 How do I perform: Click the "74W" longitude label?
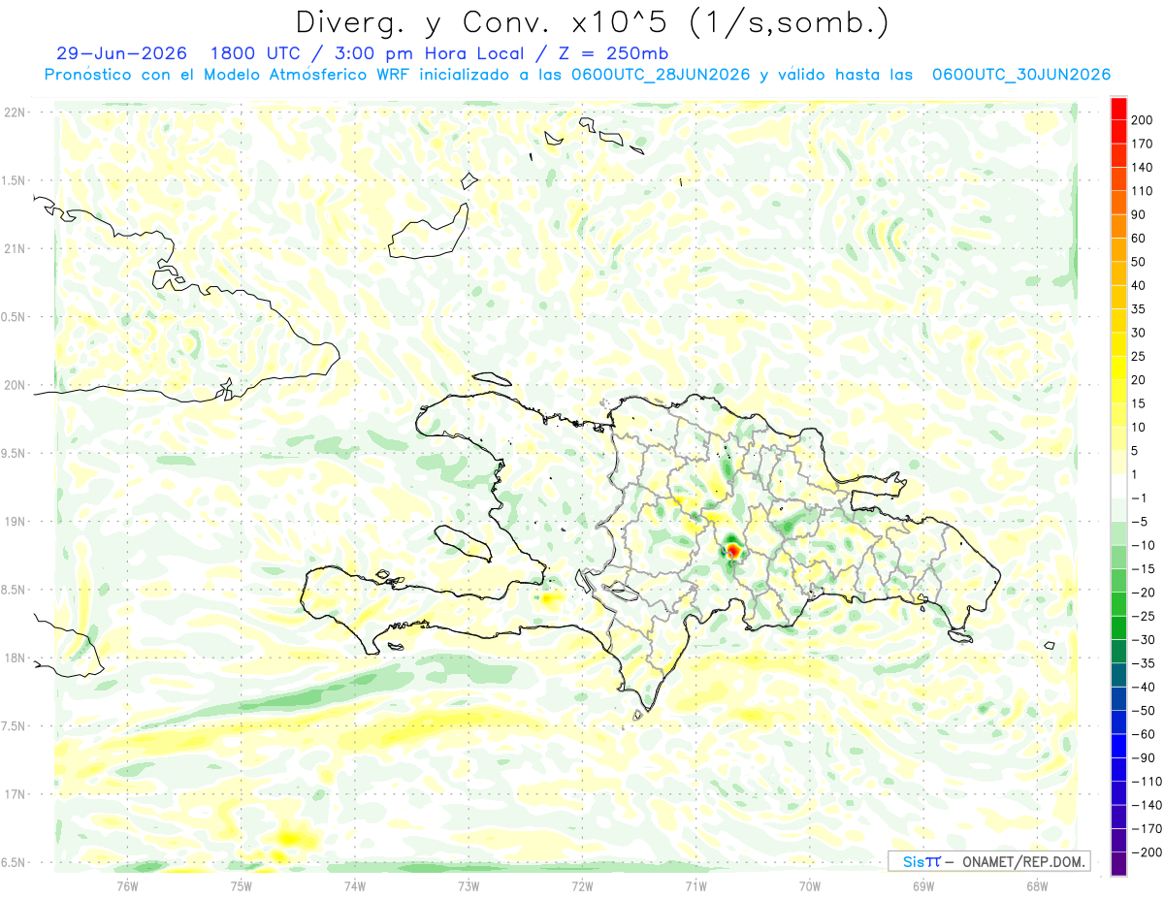tap(354, 886)
